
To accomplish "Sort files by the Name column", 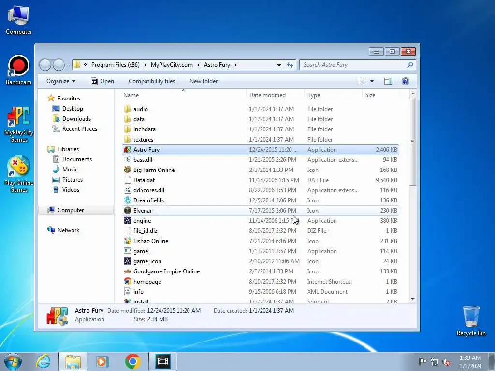I will (183, 95).
